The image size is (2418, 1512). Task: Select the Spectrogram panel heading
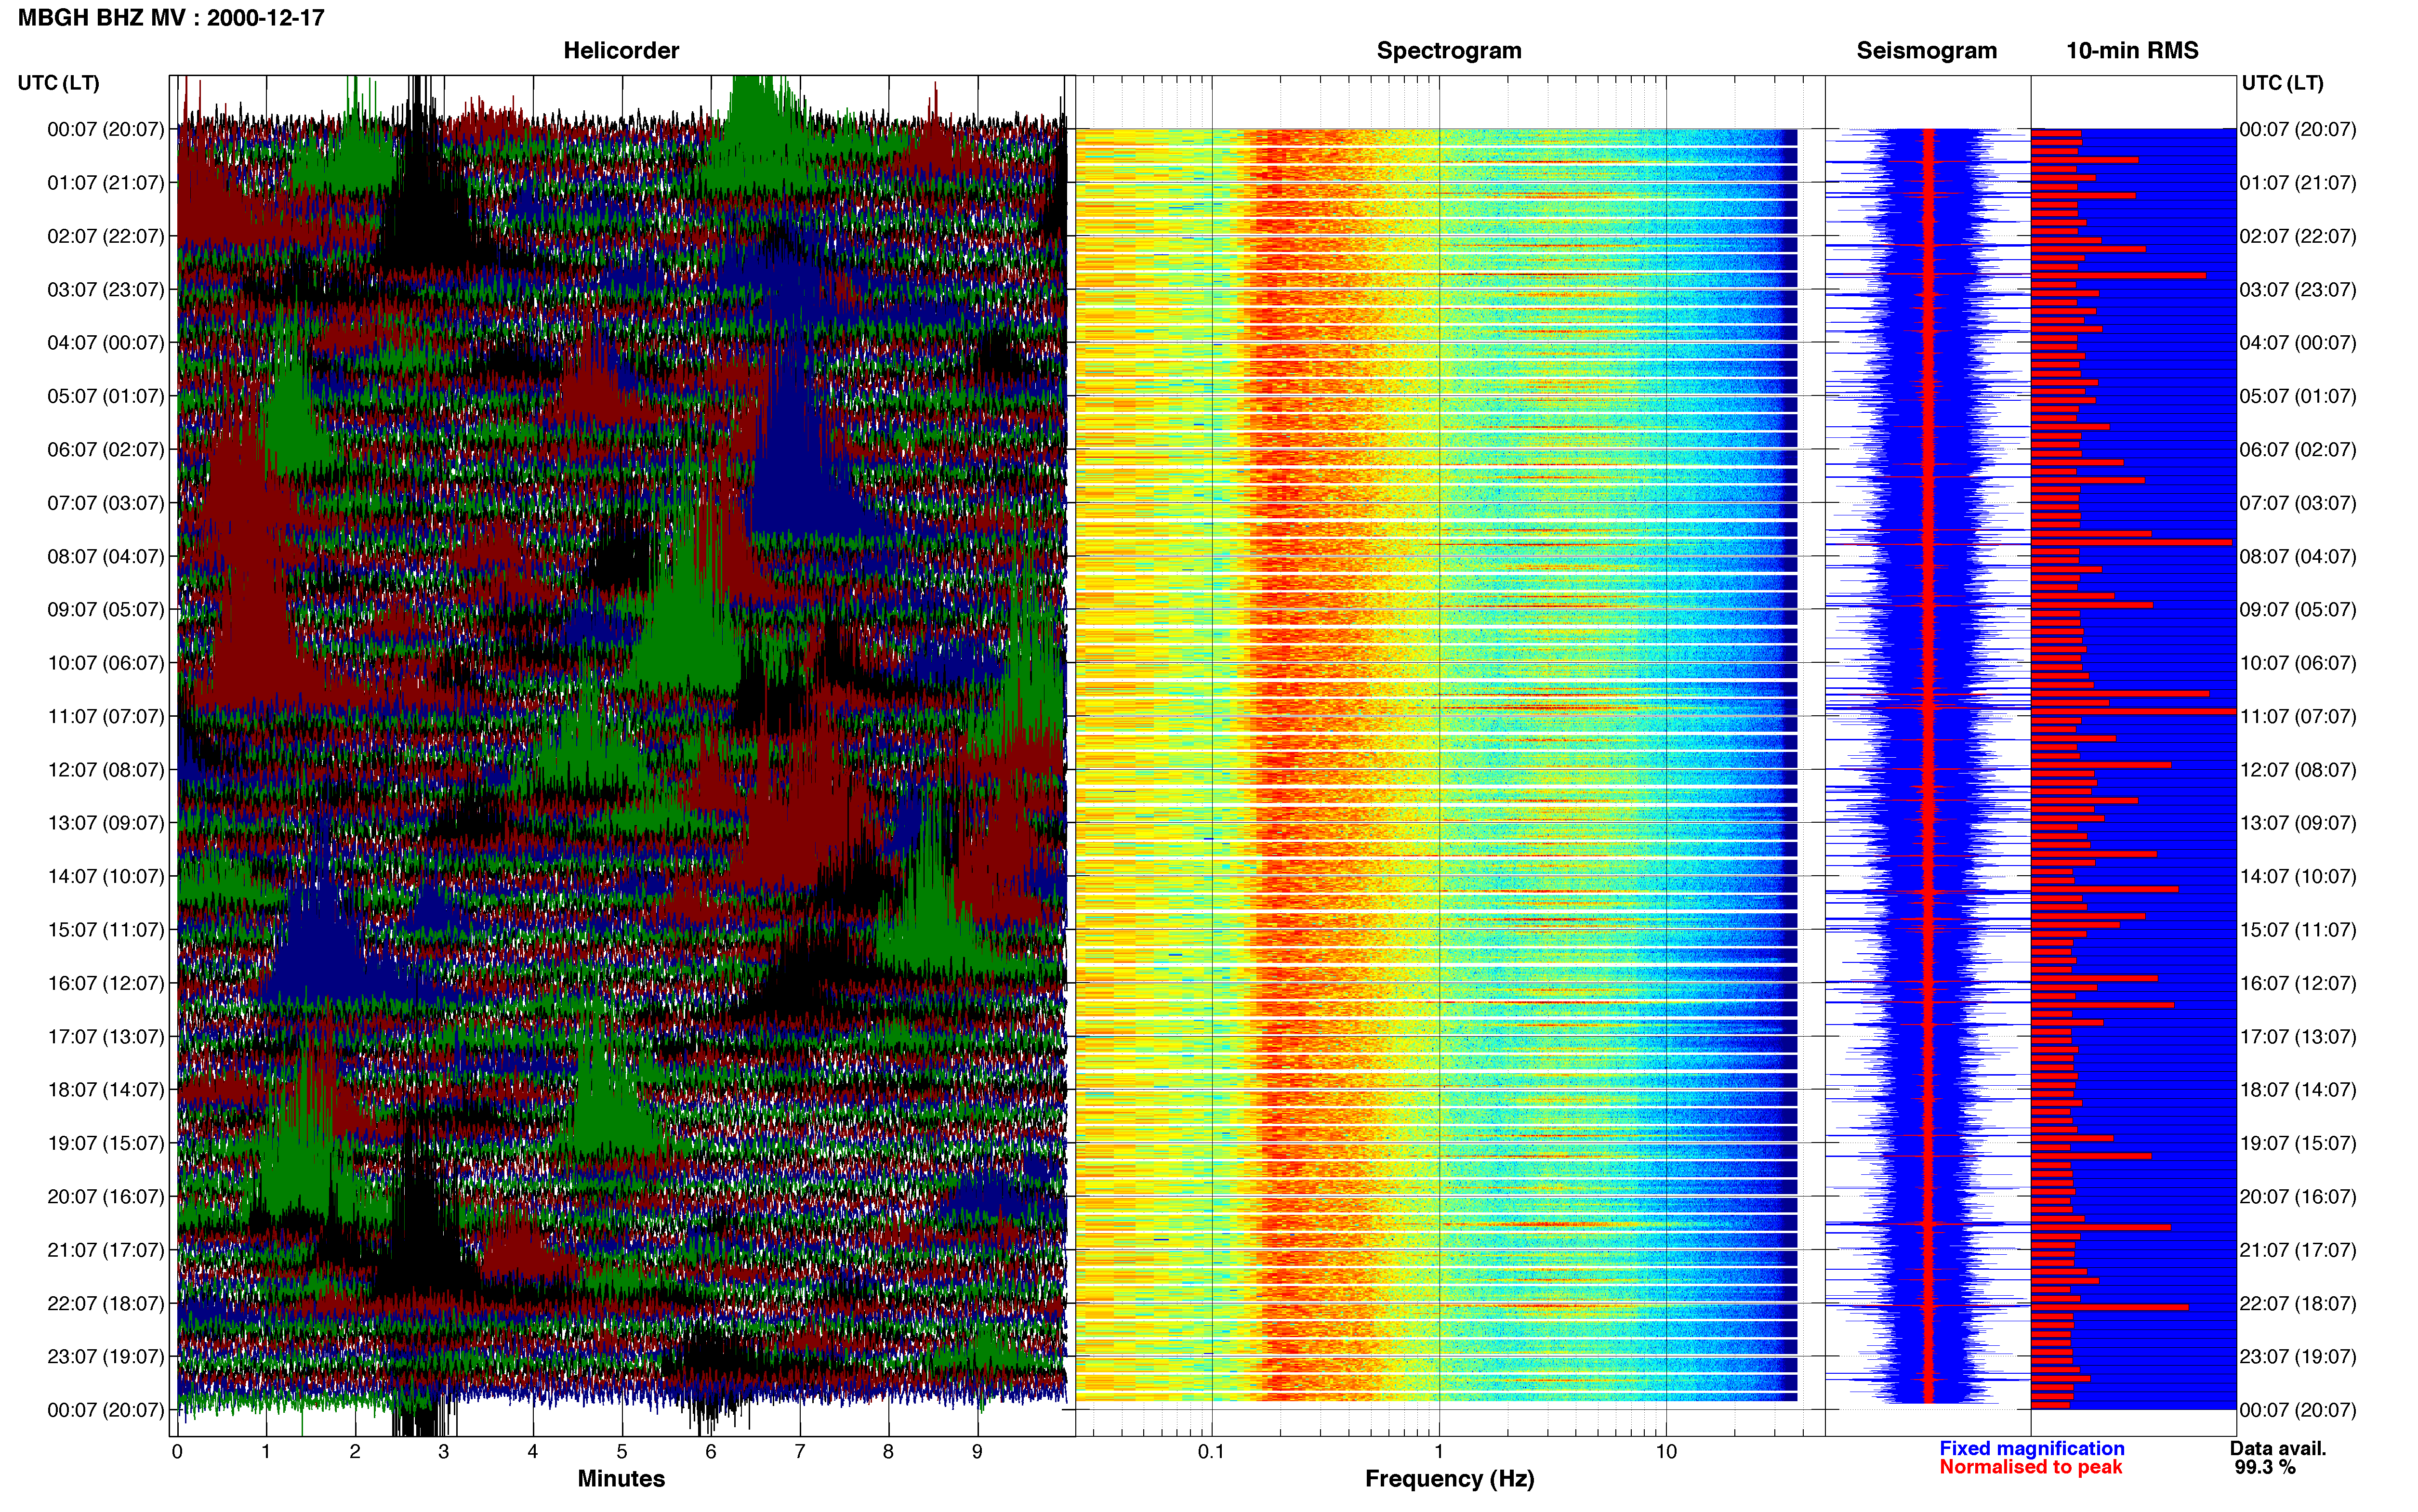point(1449,50)
